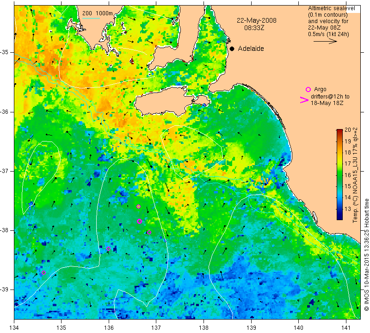Click the temperature color scale bar
Screen dimensions: 370x333
pyautogui.click(x=339, y=174)
